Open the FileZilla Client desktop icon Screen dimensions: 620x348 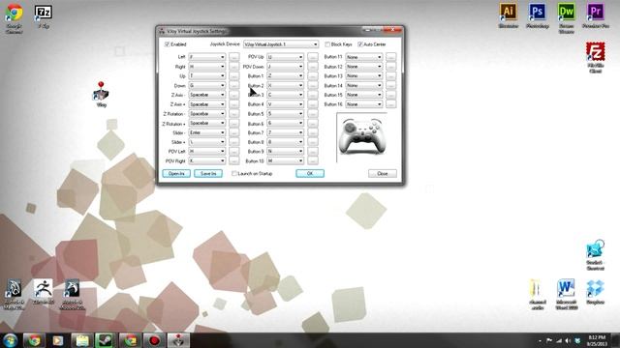pyautogui.click(x=595, y=57)
